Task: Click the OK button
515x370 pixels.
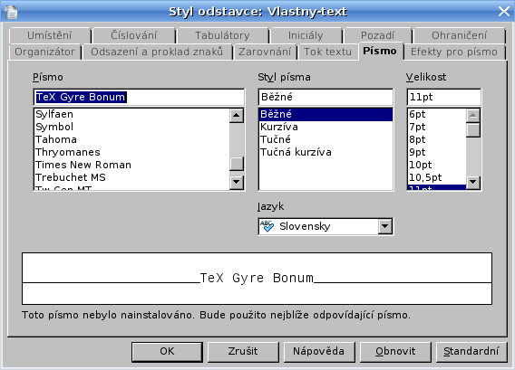Action: (167, 352)
